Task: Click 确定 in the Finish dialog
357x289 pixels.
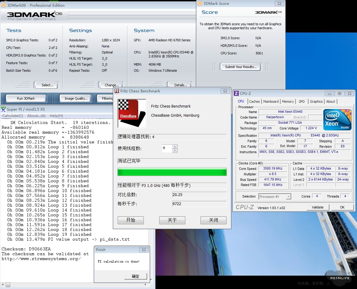Action: pos(136,276)
